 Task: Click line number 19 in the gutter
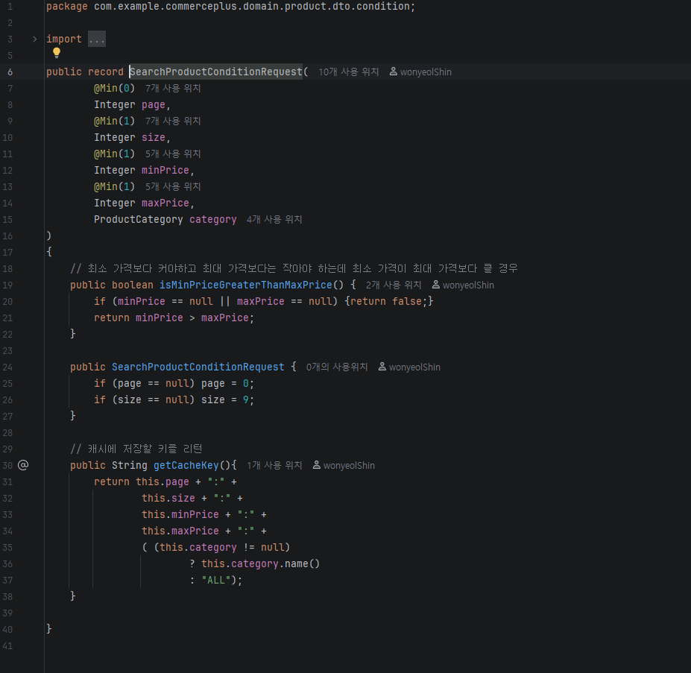click(7, 285)
